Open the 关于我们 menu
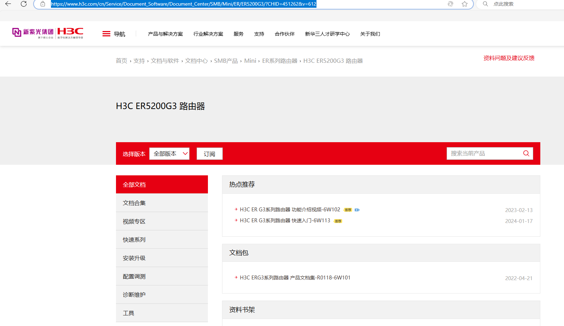Screen dimensions: 564x326 point(370,34)
